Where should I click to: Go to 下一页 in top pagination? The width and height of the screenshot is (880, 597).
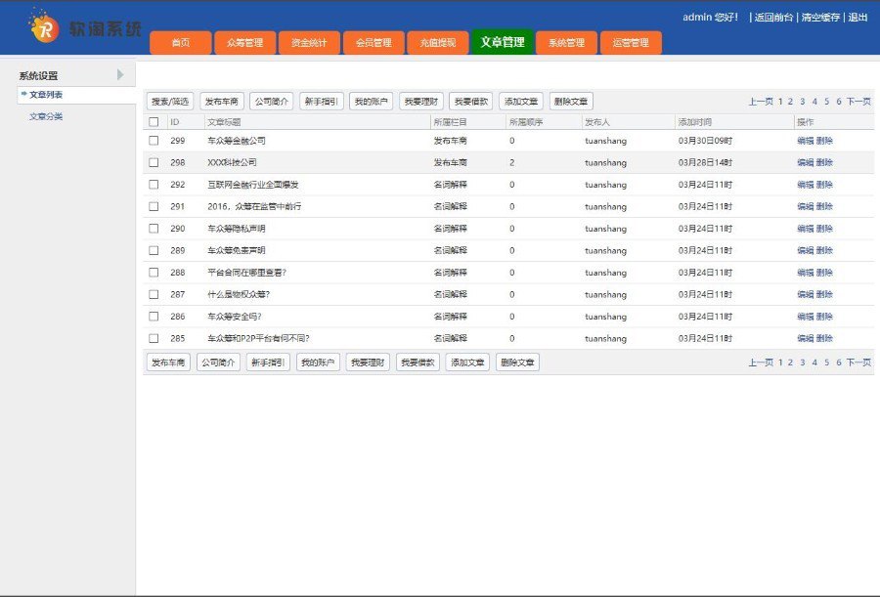click(858, 102)
